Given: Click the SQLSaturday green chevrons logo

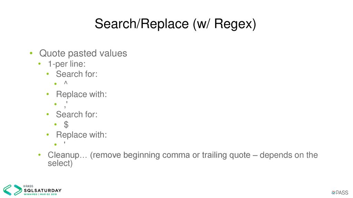Looking at the screenshot, I should coord(13,190).
